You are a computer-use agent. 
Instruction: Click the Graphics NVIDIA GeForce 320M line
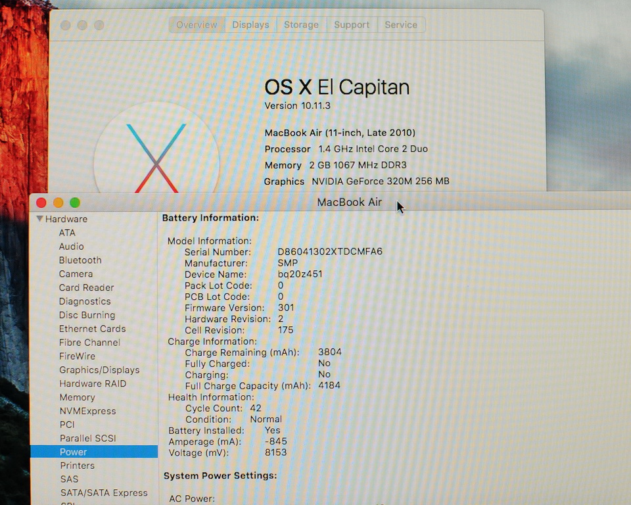tap(356, 181)
